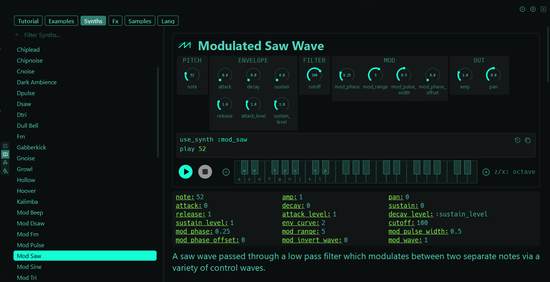Image resolution: width=550 pixels, height=282 pixels.
Task: Click the decay knob in ENVELOPE
Action: [253, 75]
